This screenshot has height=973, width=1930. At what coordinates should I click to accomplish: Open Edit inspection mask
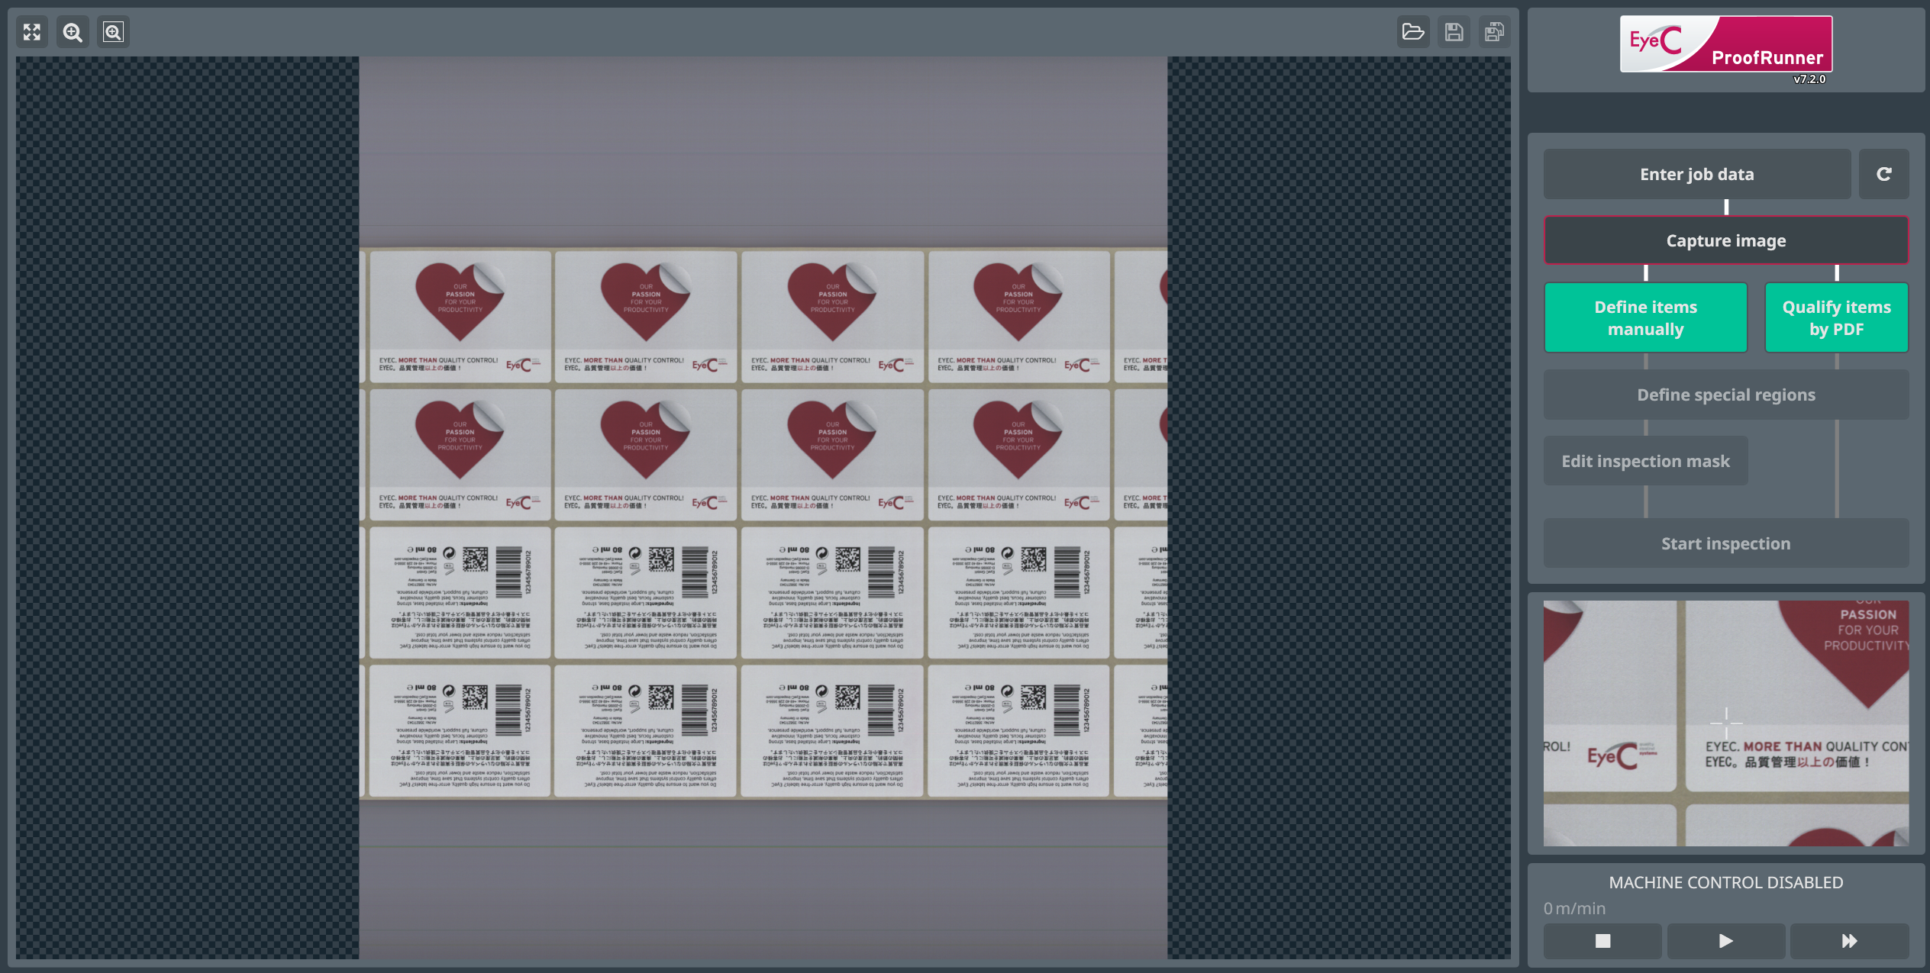1646,461
